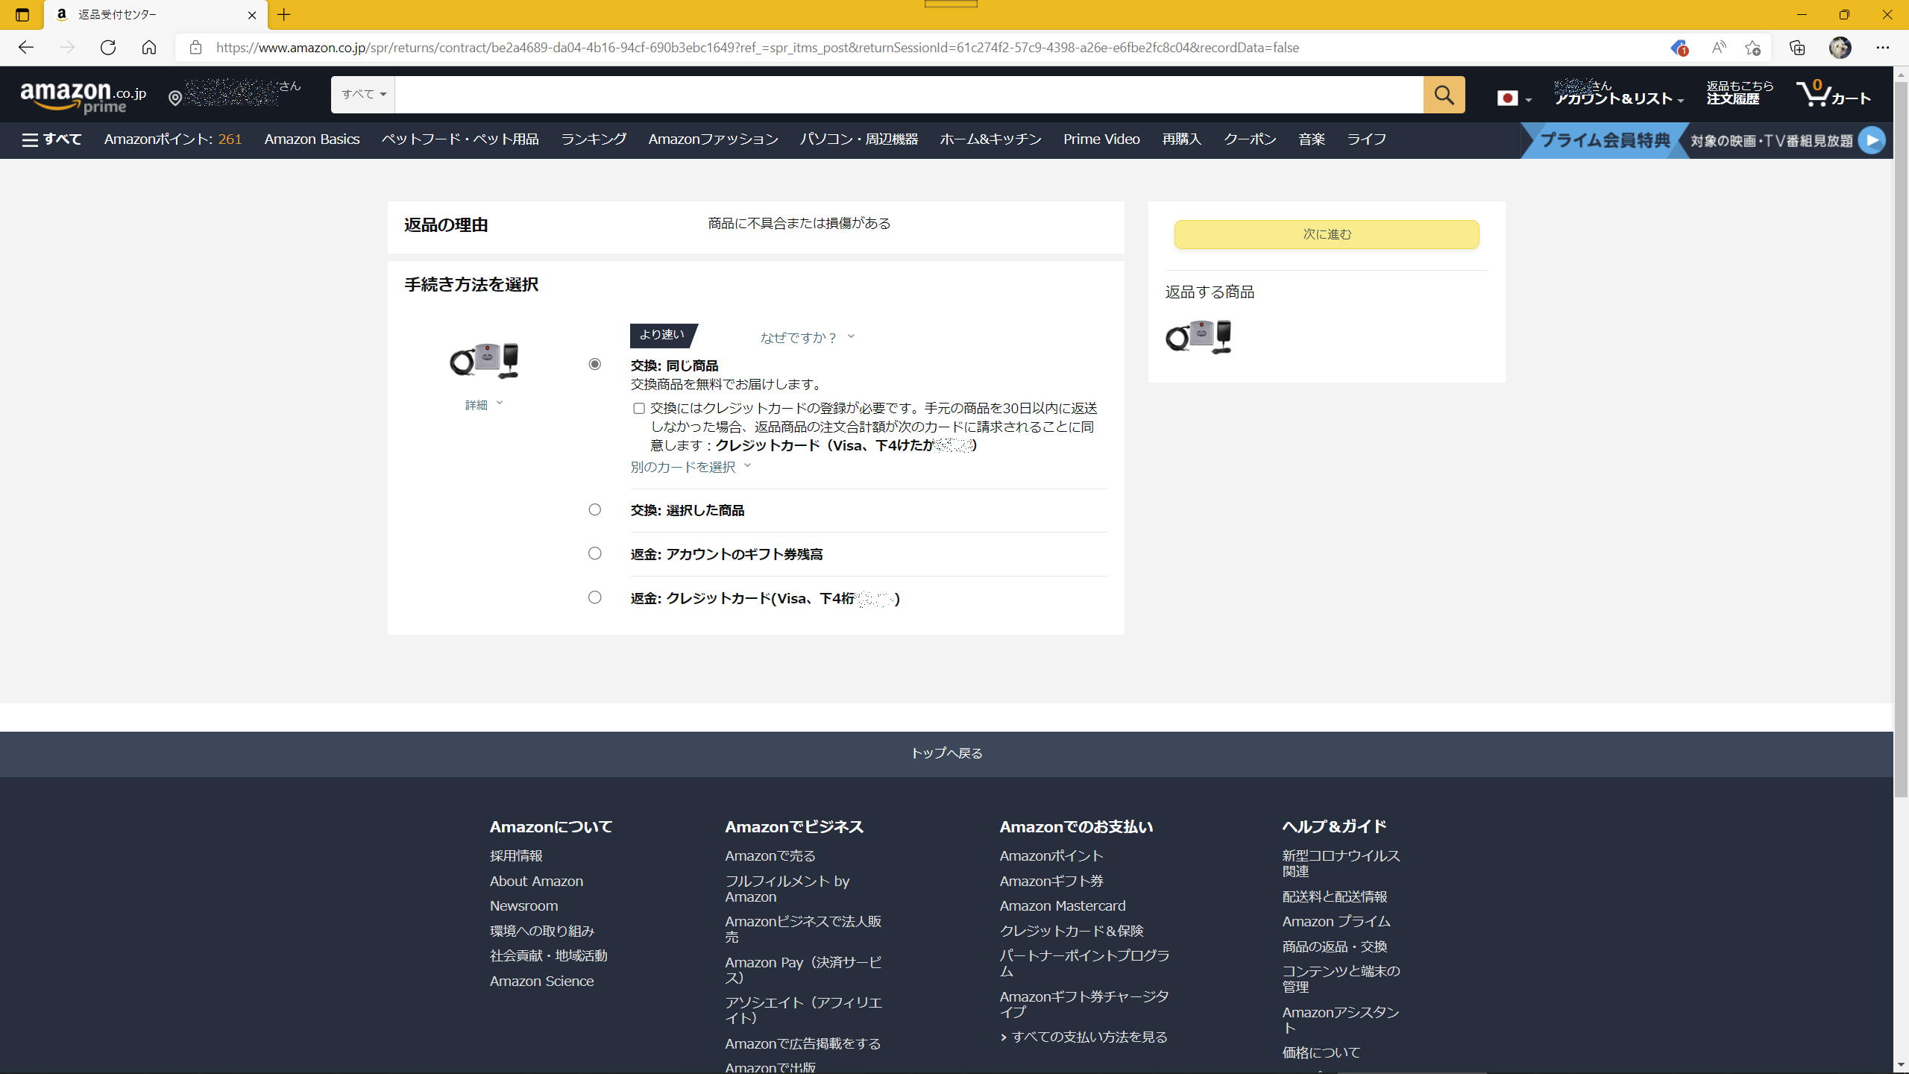View site lock info icon
1909x1074 pixels.
[x=195, y=48]
